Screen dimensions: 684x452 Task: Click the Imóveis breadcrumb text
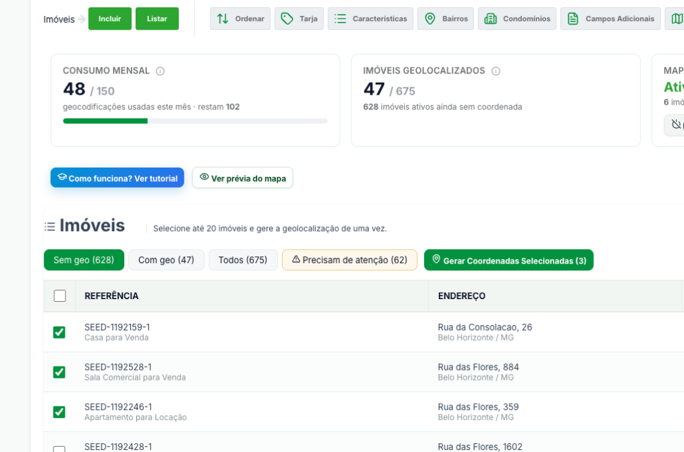(59, 19)
